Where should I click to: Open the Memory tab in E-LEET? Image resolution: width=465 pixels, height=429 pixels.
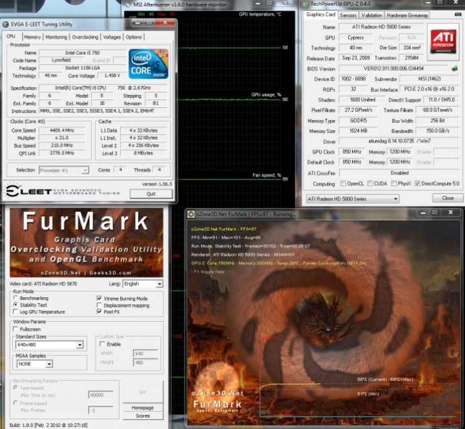click(32, 37)
